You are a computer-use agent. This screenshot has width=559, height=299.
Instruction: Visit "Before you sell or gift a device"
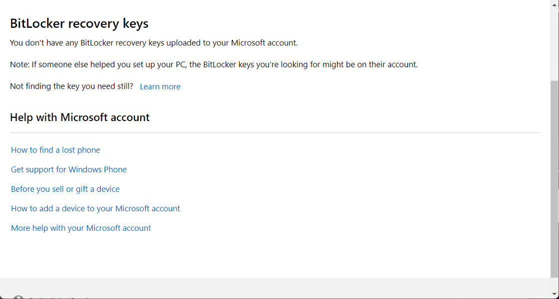[65, 189]
